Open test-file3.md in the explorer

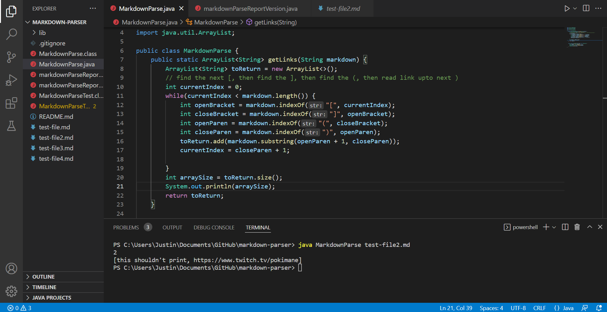coord(56,148)
